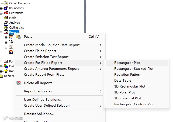
Task: Click the Optimetrics tree icon
Action: click(6, 27)
